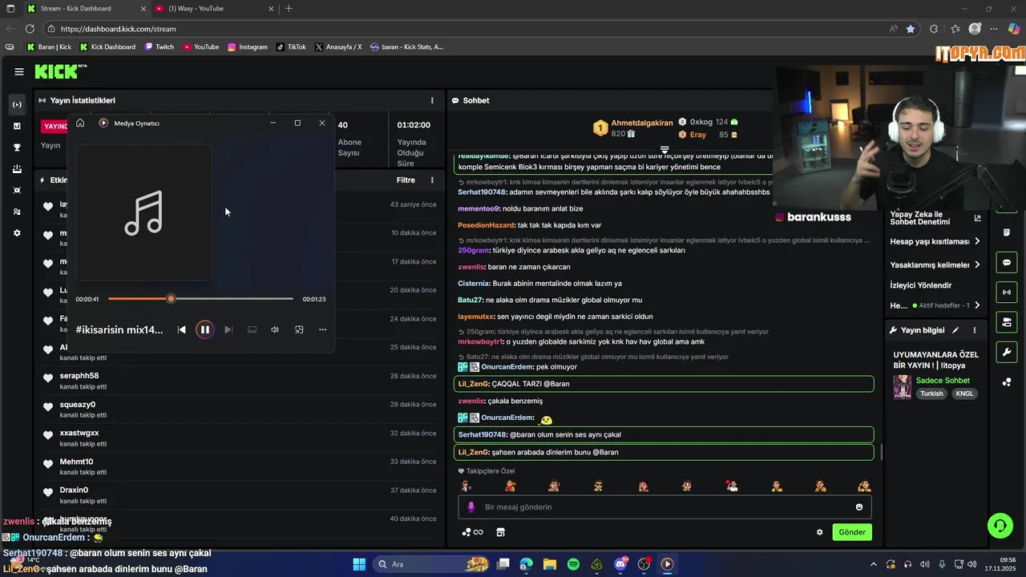Screen dimensions: 1026x577
Task: Open chat settings gear
Action: point(819,532)
